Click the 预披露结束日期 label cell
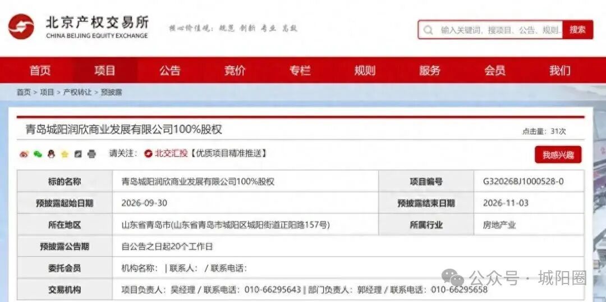606x302 pixels. (426, 203)
